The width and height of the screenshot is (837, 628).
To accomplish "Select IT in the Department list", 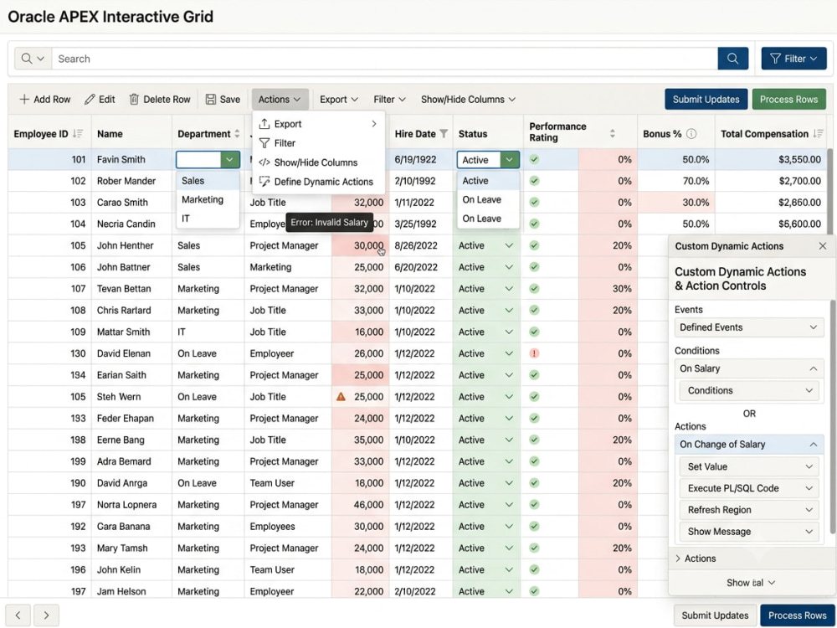I will tap(208, 219).
